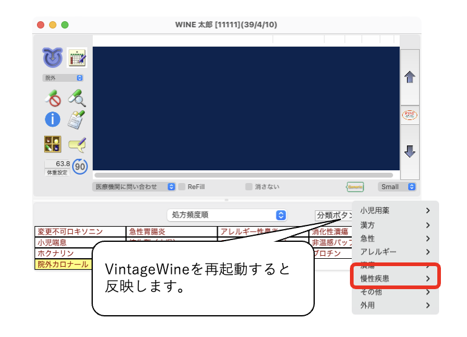Open the clipboard with pills icon
This screenshot has height=337, width=467.
click(76, 119)
